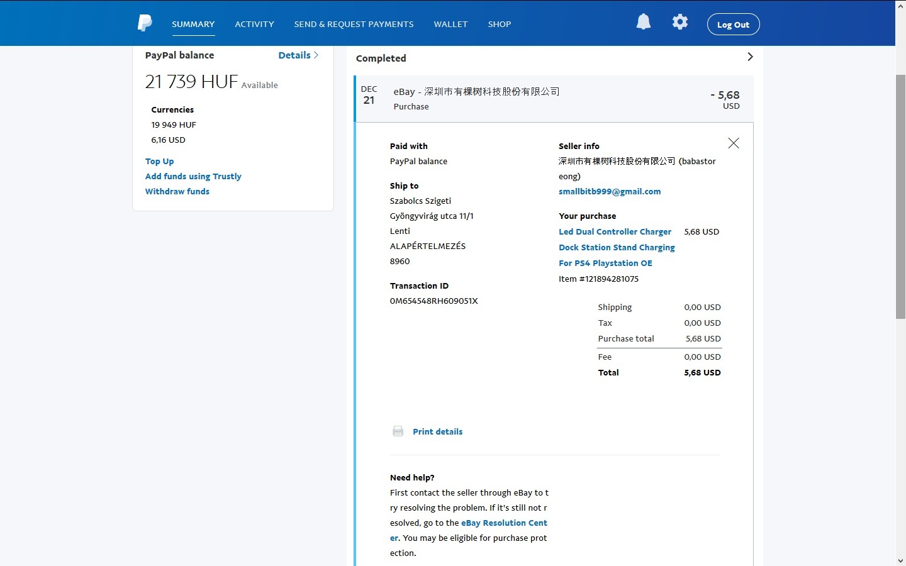Open the eBay Resolution Center link
906x566 pixels.
tap(469, 530)
